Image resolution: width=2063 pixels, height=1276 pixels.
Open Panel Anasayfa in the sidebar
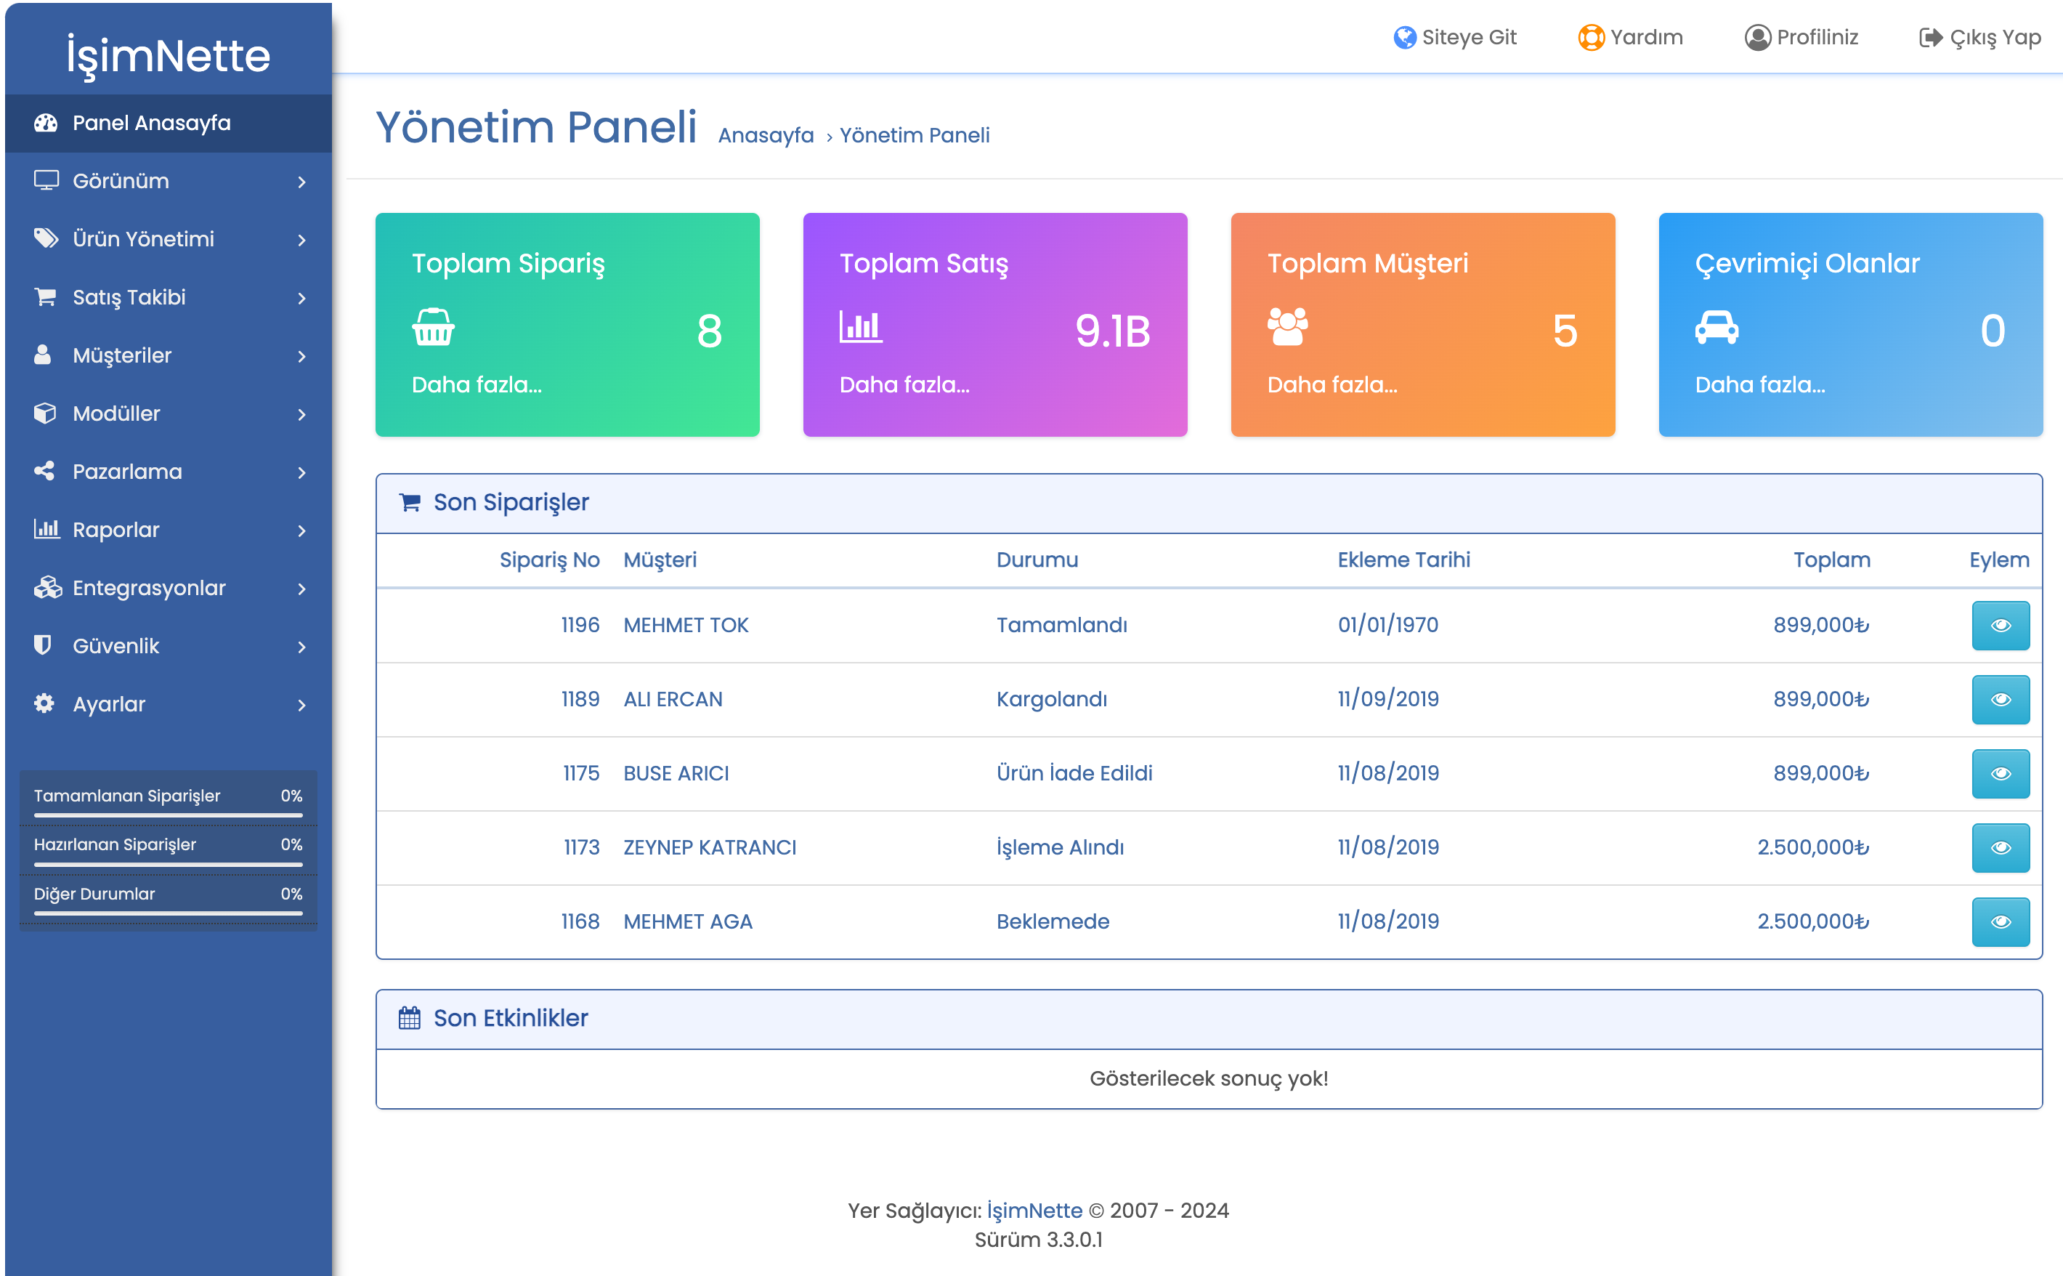[x=168, y=124]
